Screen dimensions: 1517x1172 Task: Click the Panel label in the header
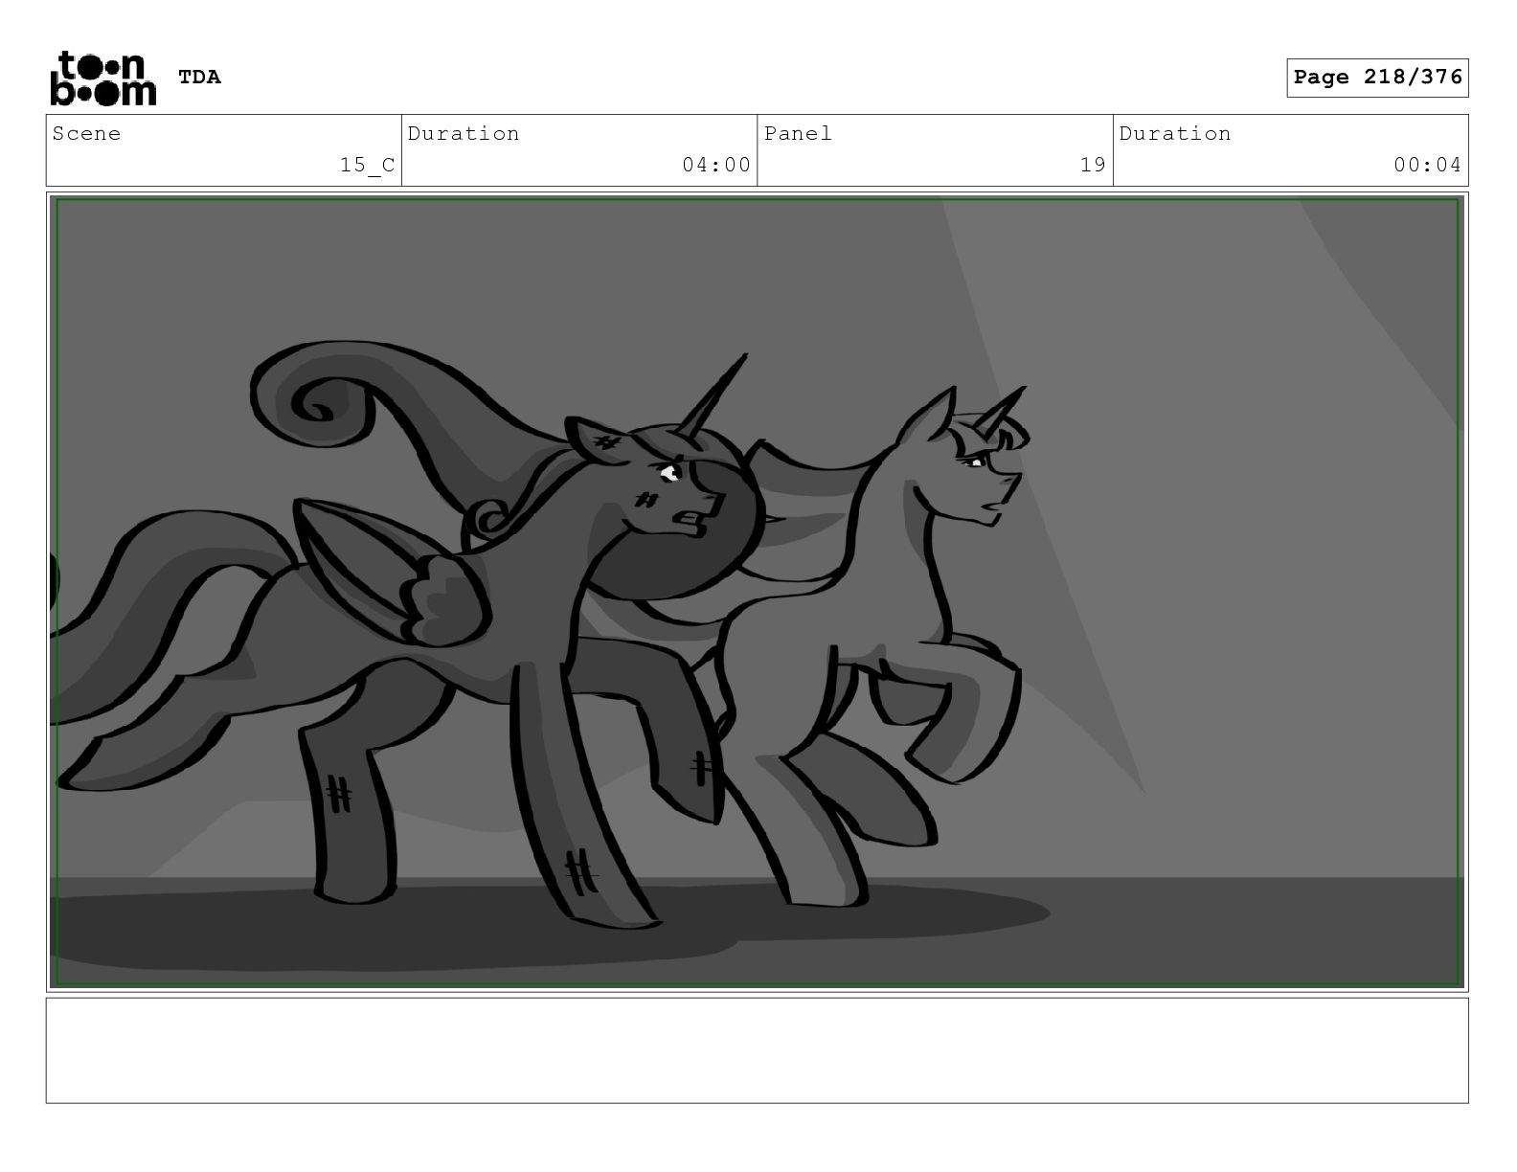click(x=798, y=133)
